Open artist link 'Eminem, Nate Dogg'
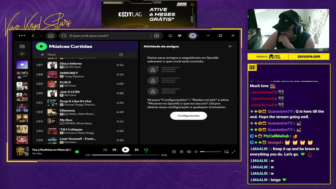The image size is (336, 189). click(79, 133)
